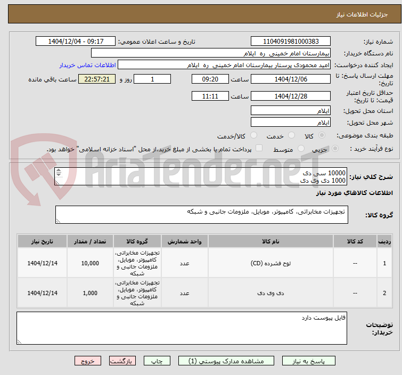The image size is (402, 375).
Task: Select the کالا radio option
Action: pyautogui.click(x=322, y=135)
